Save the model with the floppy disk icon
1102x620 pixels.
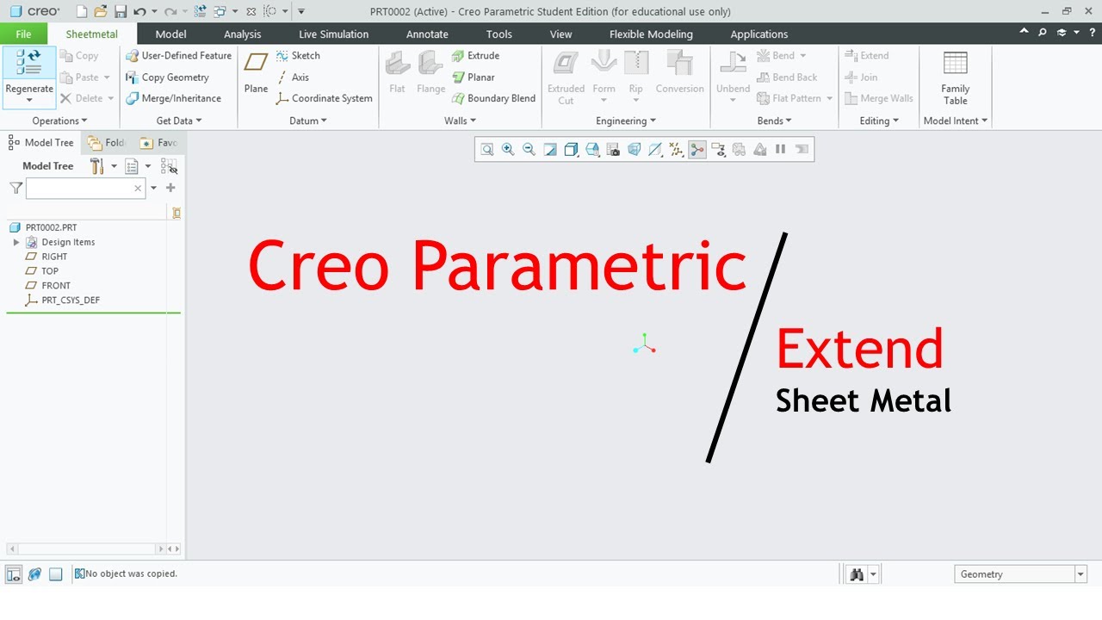pos(121,11)
